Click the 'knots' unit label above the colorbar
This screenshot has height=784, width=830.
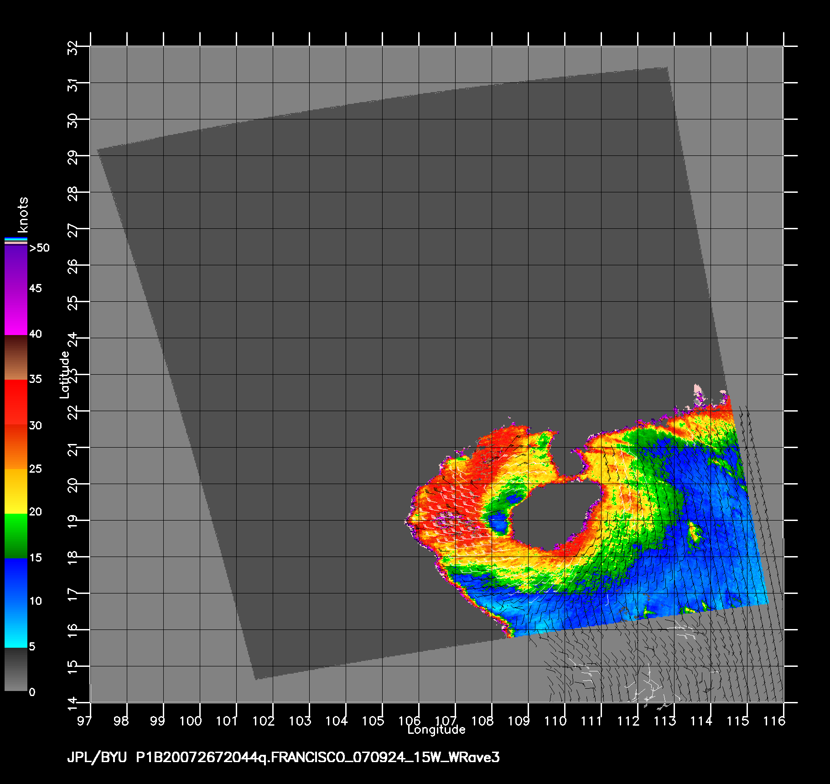click(23, 215)
